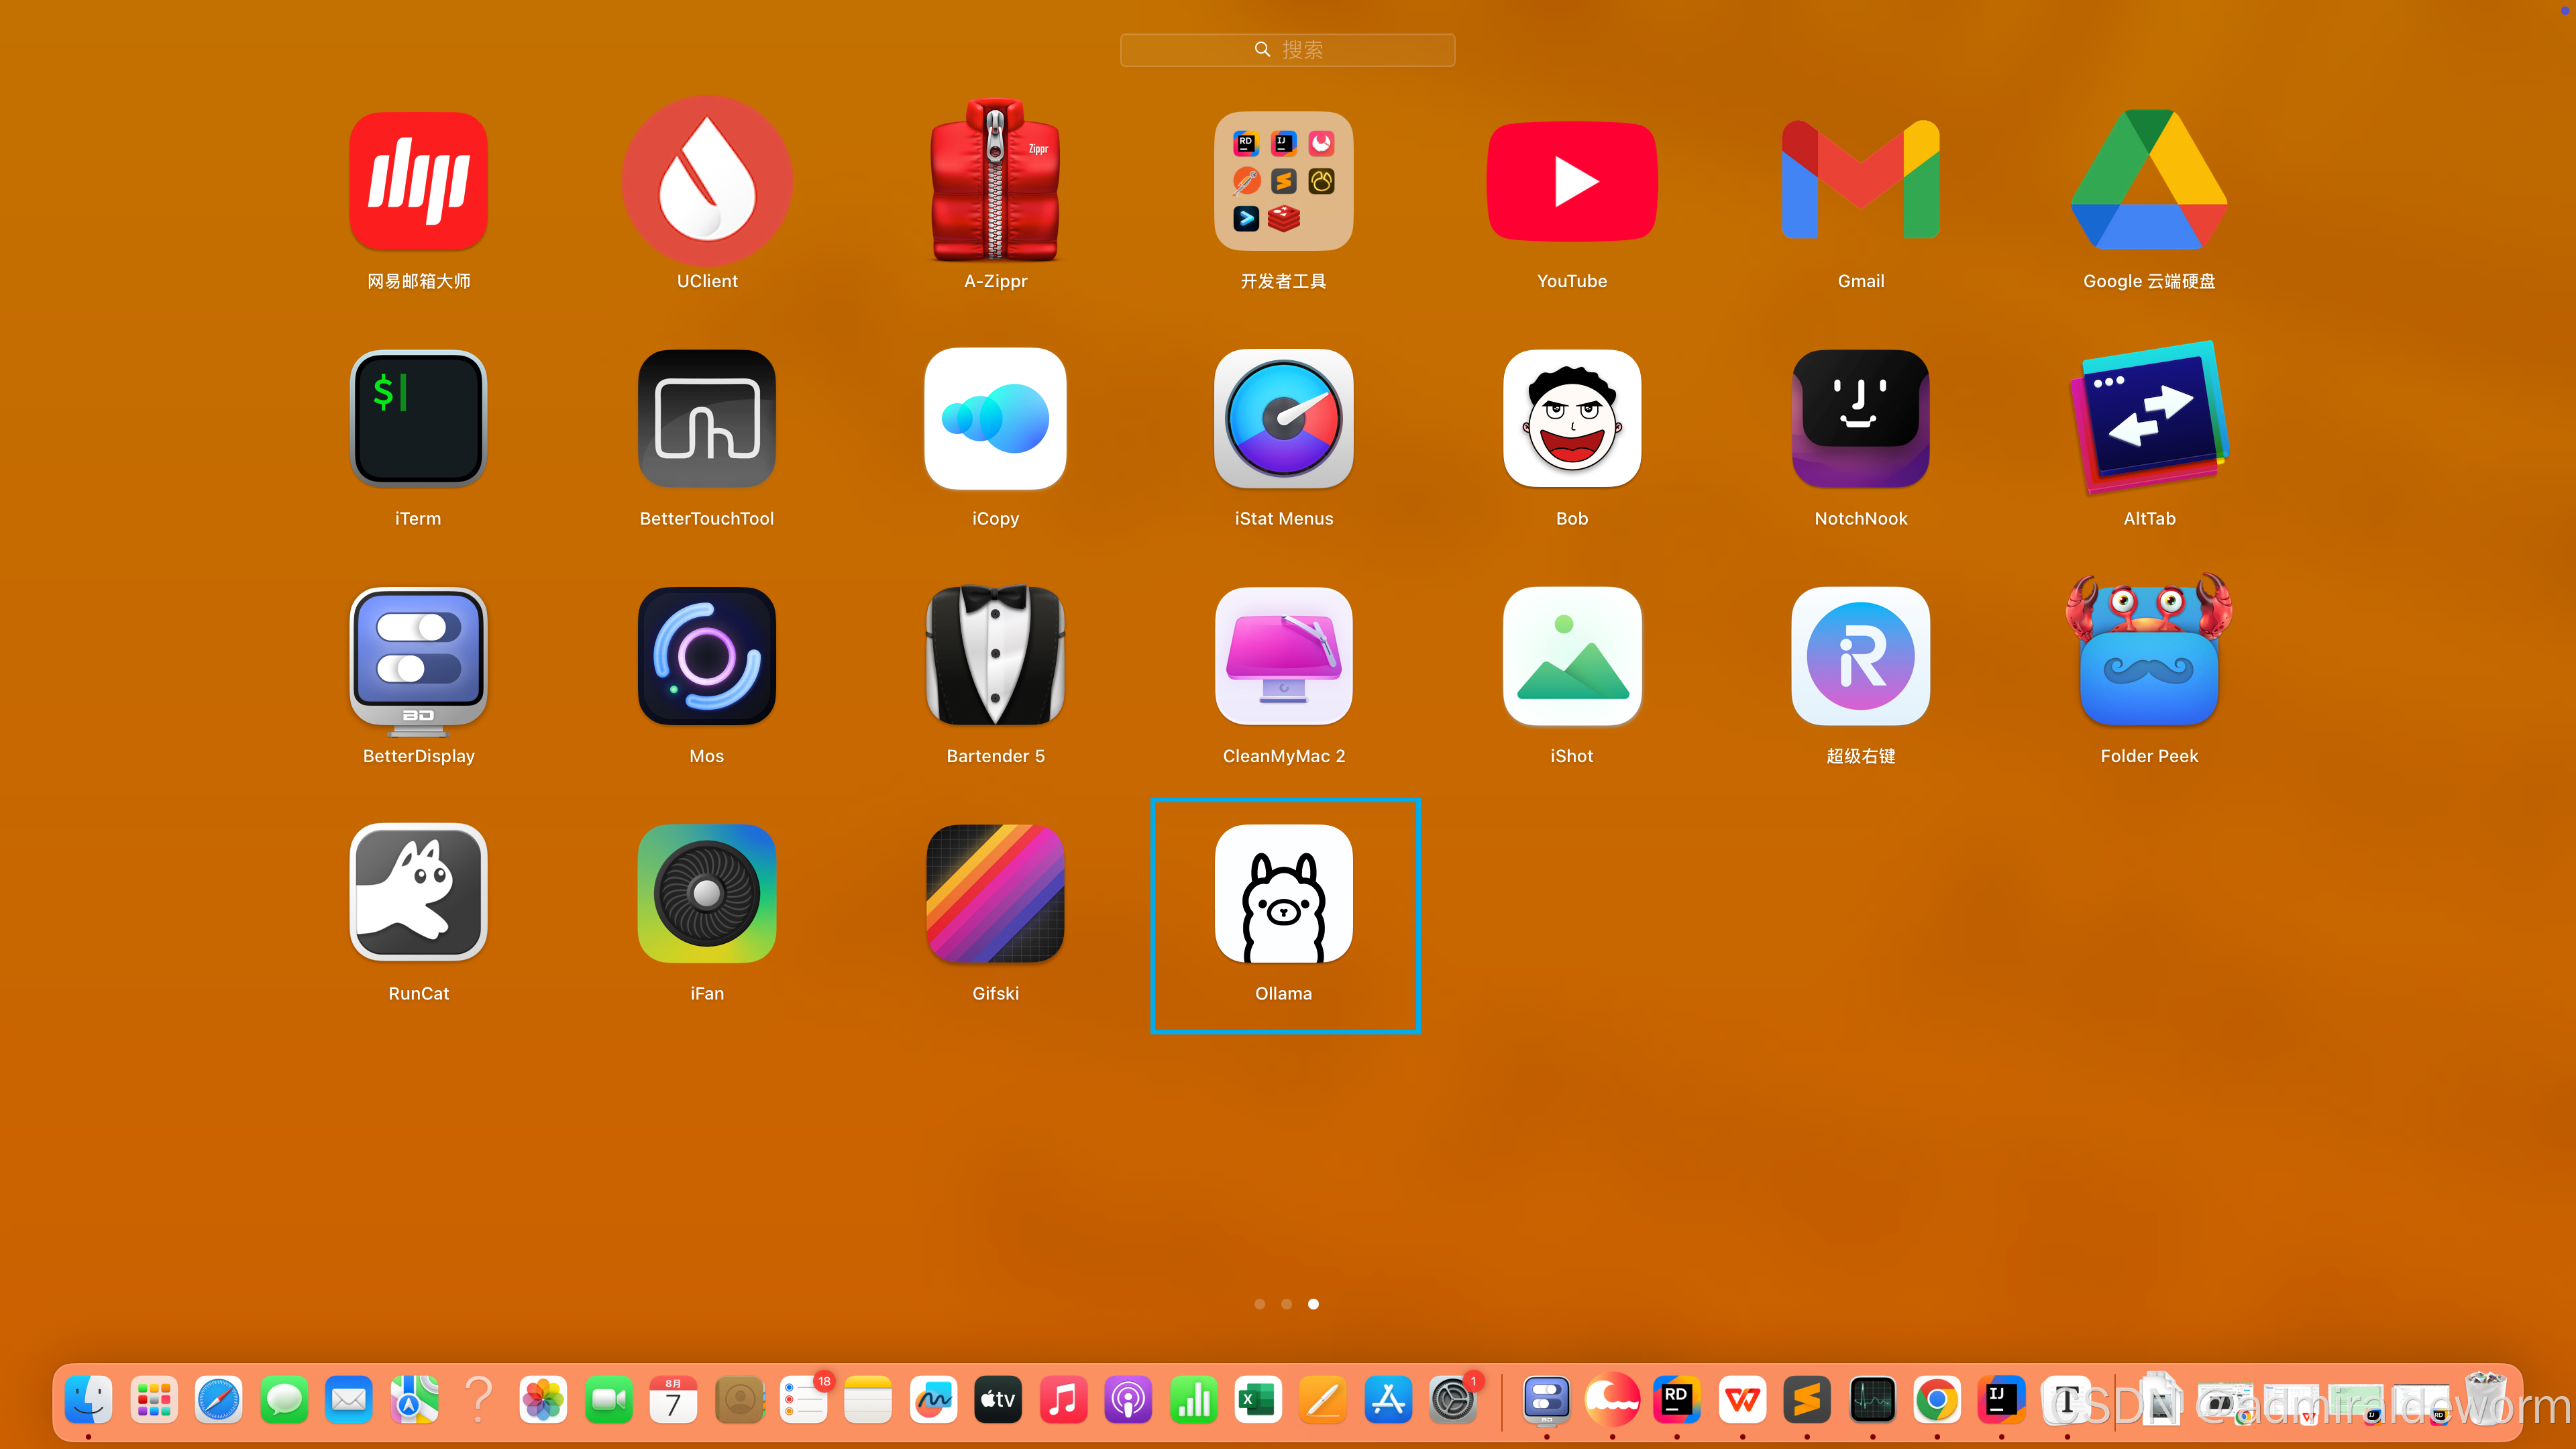The width and height of the screenshot is (2576, 1449).
Task: Open Pages from the Dock
Action: pyautogui.click(x=1323, y=1400)
